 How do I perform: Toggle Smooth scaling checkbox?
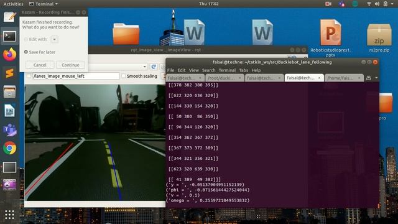(x=123, y=76)
